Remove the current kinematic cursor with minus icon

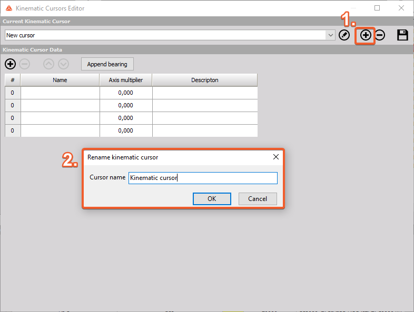click(x=380, y=35)
